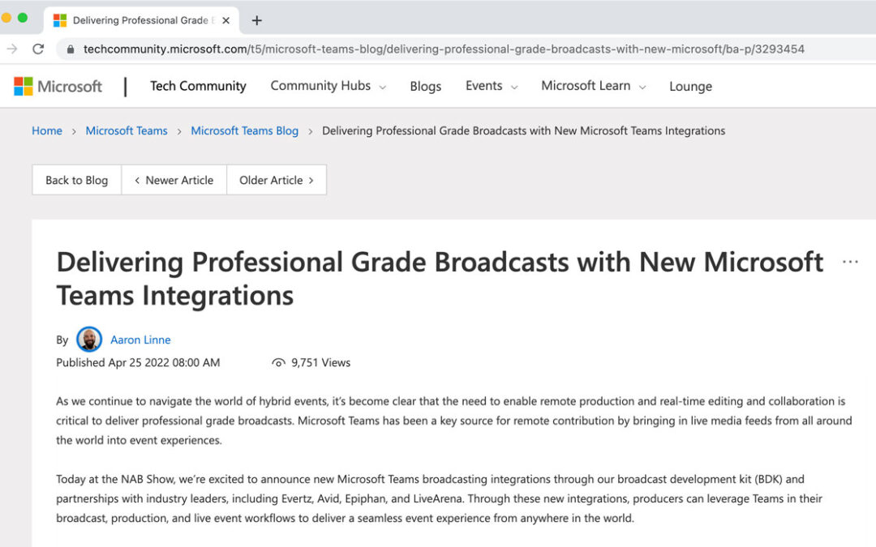The height and width of the screenshot is (547, 876).
Task: Click the 9,751 Views count
Action: [x=320, y=363]
